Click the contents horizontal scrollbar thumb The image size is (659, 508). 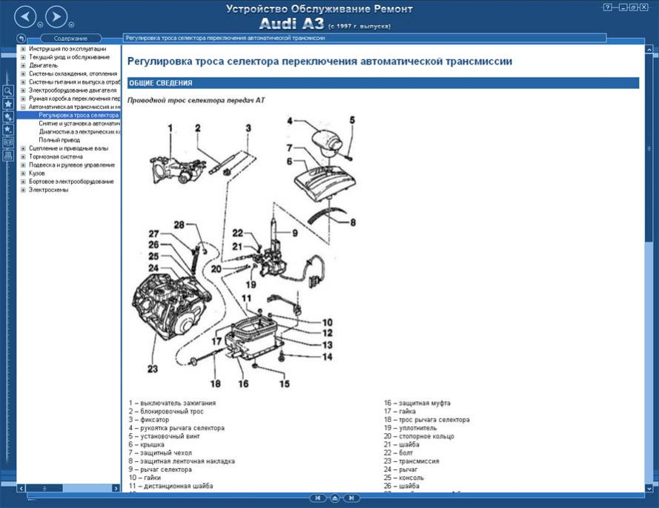44,488
